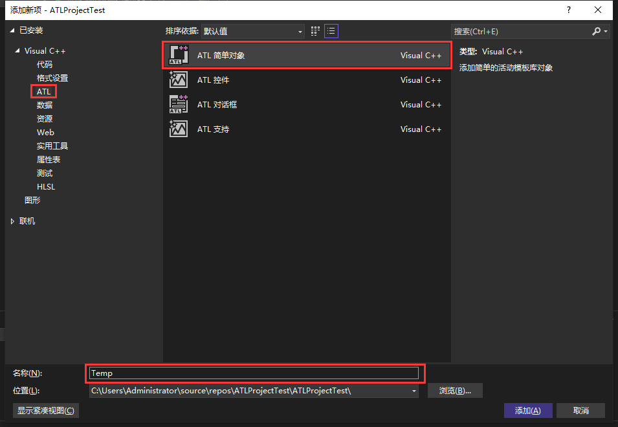Click the ATL 控件 template icon

coord(179,80)
